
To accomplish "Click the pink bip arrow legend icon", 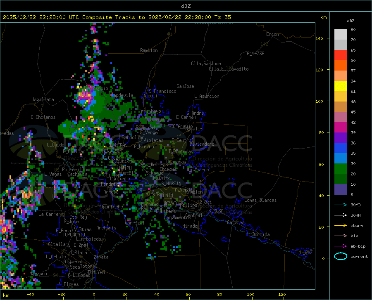I will [x=341, y=236].
